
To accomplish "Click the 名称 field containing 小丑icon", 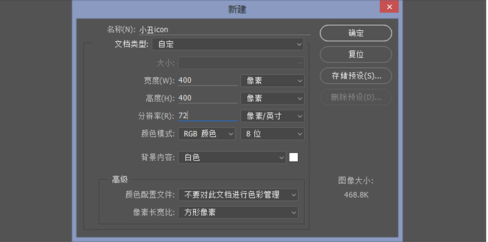I will click(224, 30).
